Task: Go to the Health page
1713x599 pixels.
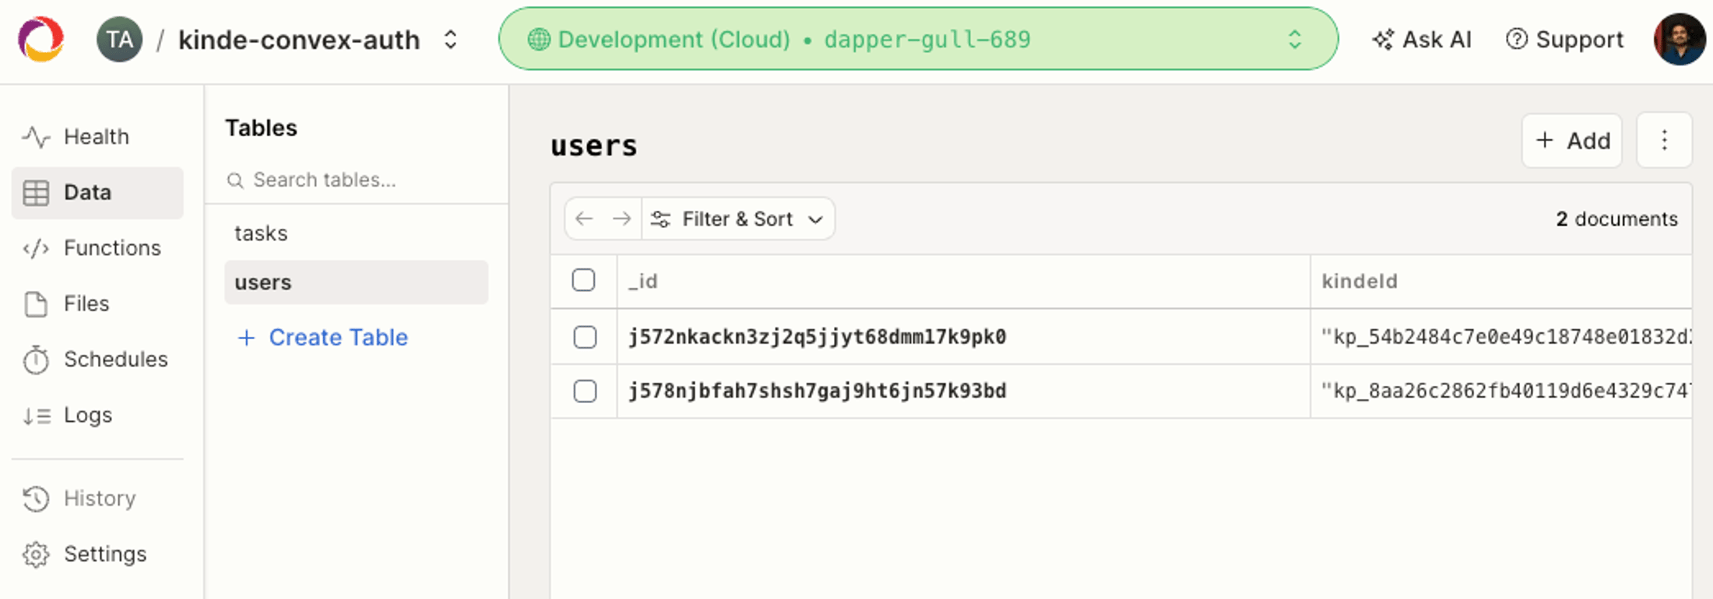Action: tap(97, 137)
